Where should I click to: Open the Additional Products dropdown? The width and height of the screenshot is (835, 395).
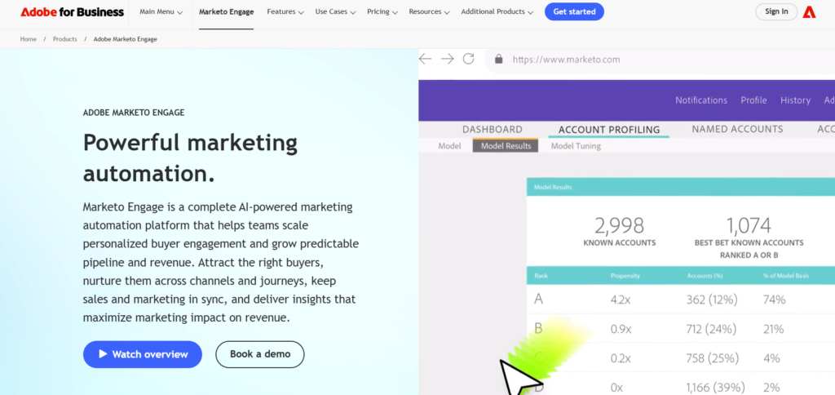(497, 12)
